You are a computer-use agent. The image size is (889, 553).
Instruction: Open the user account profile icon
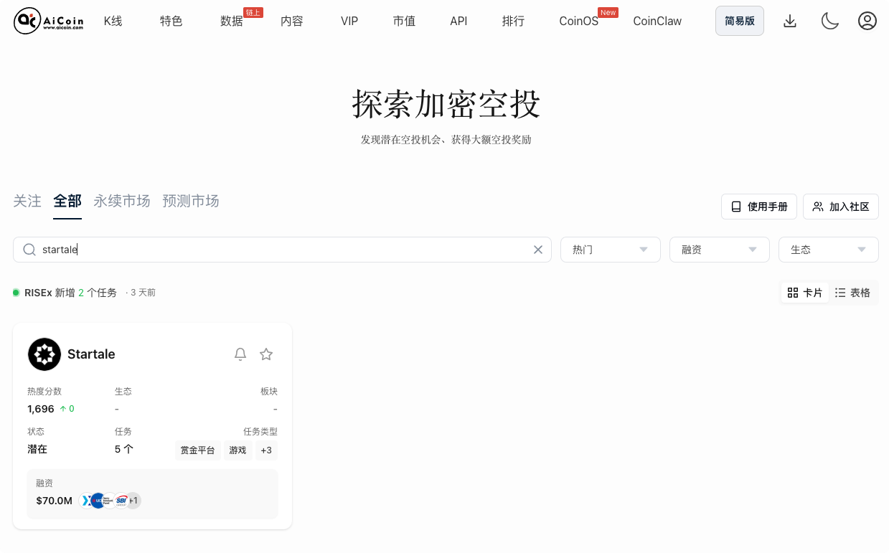(867, 22)
